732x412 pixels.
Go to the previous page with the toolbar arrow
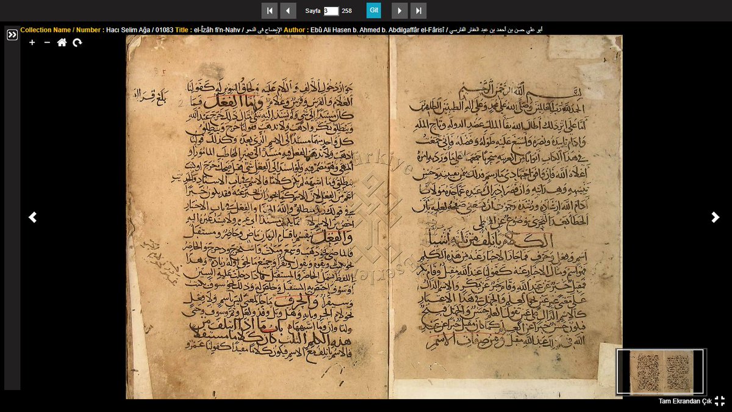click(289, 10)
